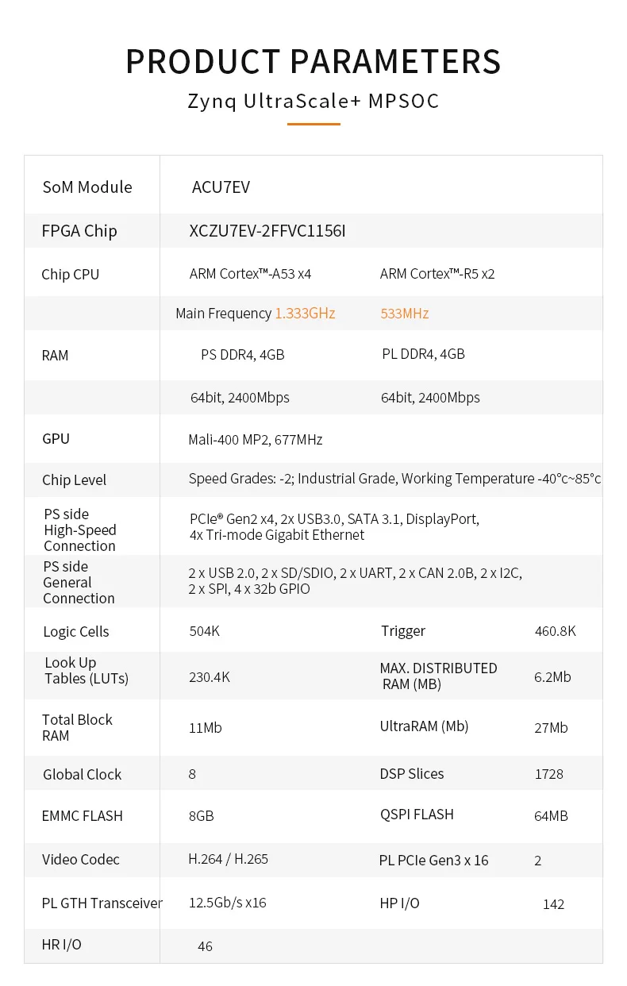
Task: Click the Look Up Tables (LUTs) label
Action: coord(86,670)
